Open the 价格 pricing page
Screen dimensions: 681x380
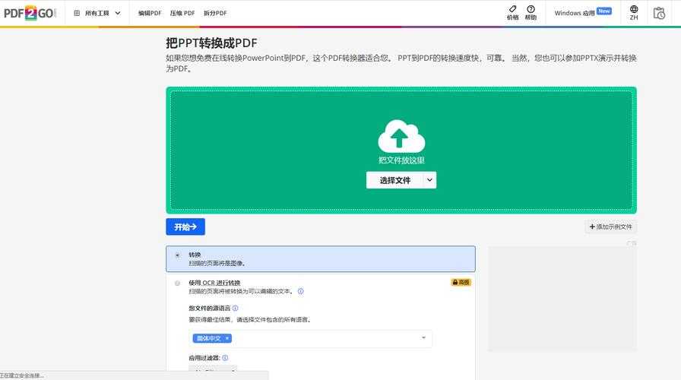[x=512, y=13]
